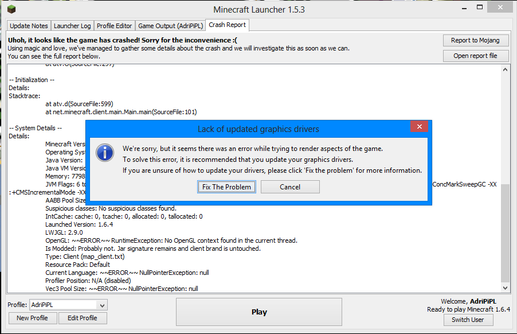Click the 'IntCache: cache: 0' line
This screenshot has height=334, width=517.
124,216
